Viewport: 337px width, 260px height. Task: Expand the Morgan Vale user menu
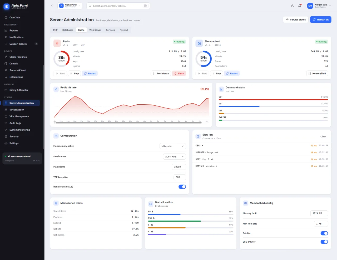pyautogui.click(x=319, y=6)
